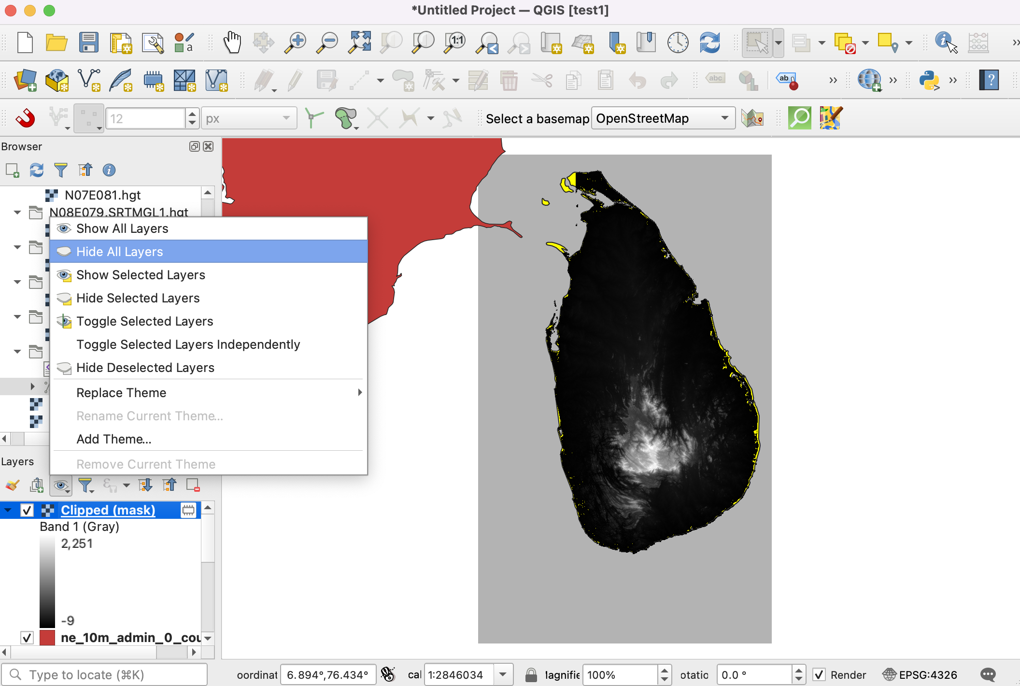Uncheck the Clipped (mask) layer visibility
Viewport: 1020px width, 686px height.
tap(27, 510)
